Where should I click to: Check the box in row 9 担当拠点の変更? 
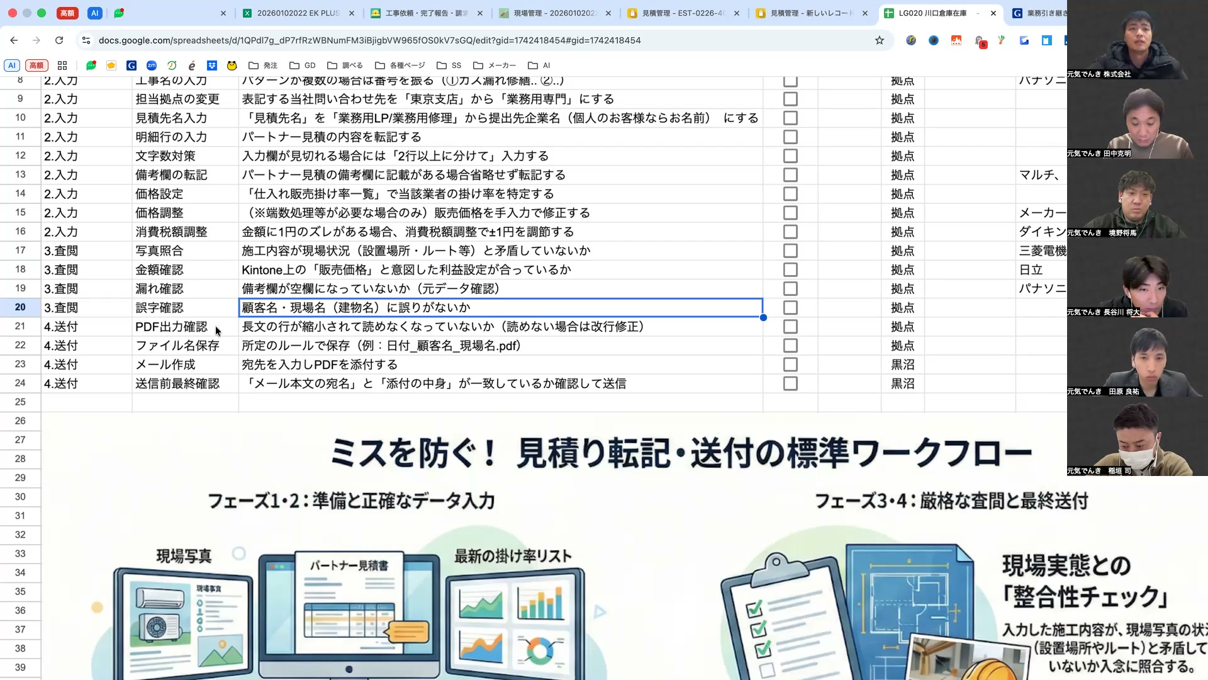(790, 99)
